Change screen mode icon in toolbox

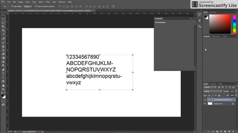coord(3,105)
